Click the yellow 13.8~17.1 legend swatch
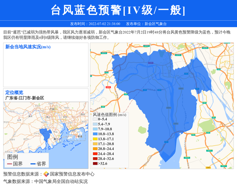Screen dimensions: 237x186 click(x=95, y=139)
